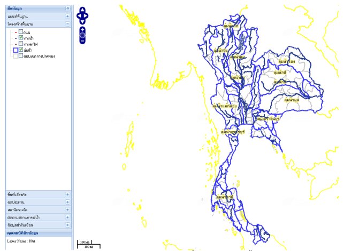
Task: Click the globe icon to zoom to full extent
Action: pyautogui.click(x=82, y=35)
